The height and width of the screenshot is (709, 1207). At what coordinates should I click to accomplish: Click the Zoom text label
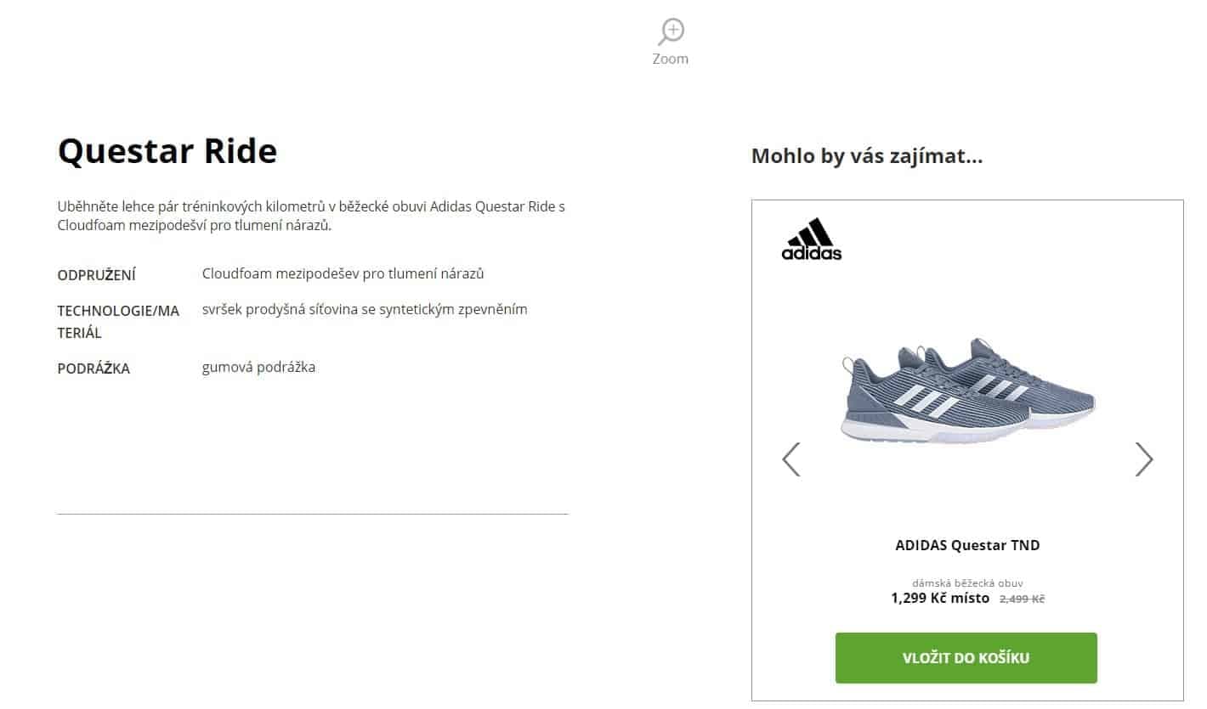671,59
